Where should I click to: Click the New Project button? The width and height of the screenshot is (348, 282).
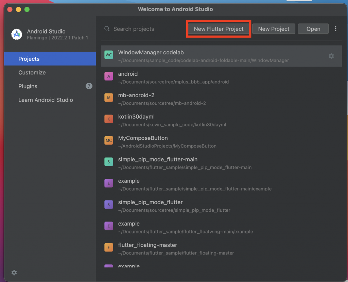pyautogui.click(x=274, y=29)
